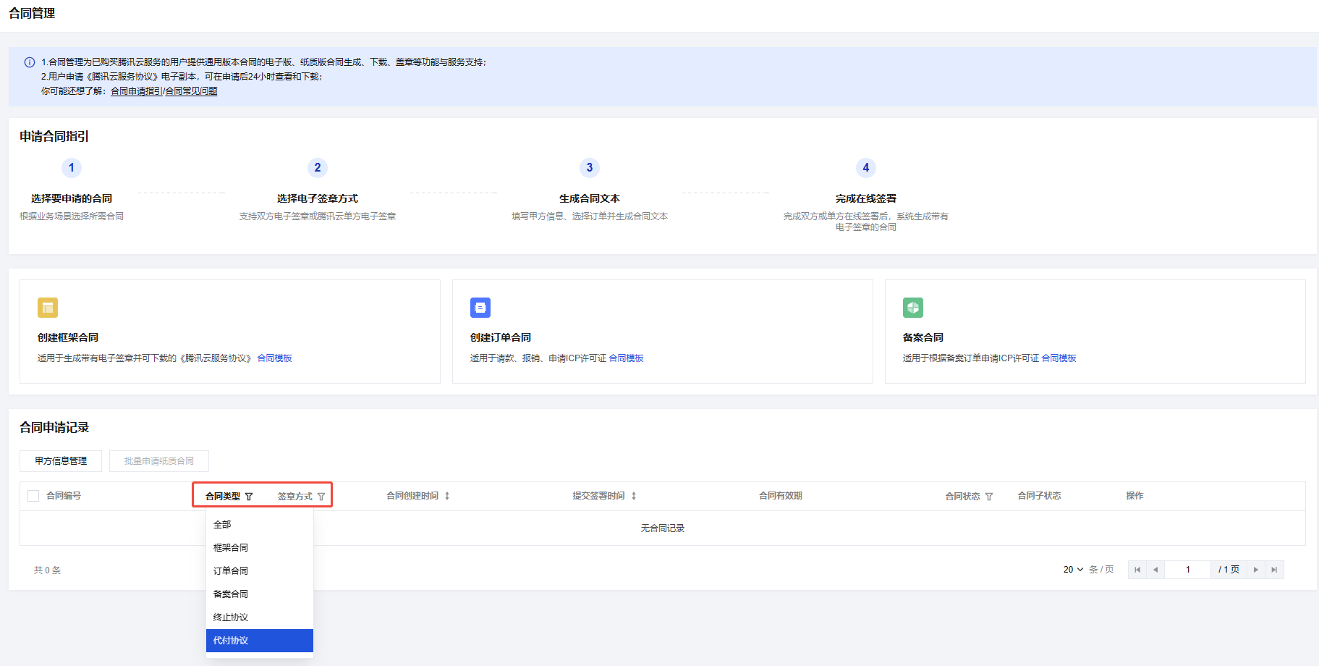Image resolution: width=1319 pixels, height=666 pixels.
Task: Select 代付协议 from the contract type list
Action: [x=231, y=641]
